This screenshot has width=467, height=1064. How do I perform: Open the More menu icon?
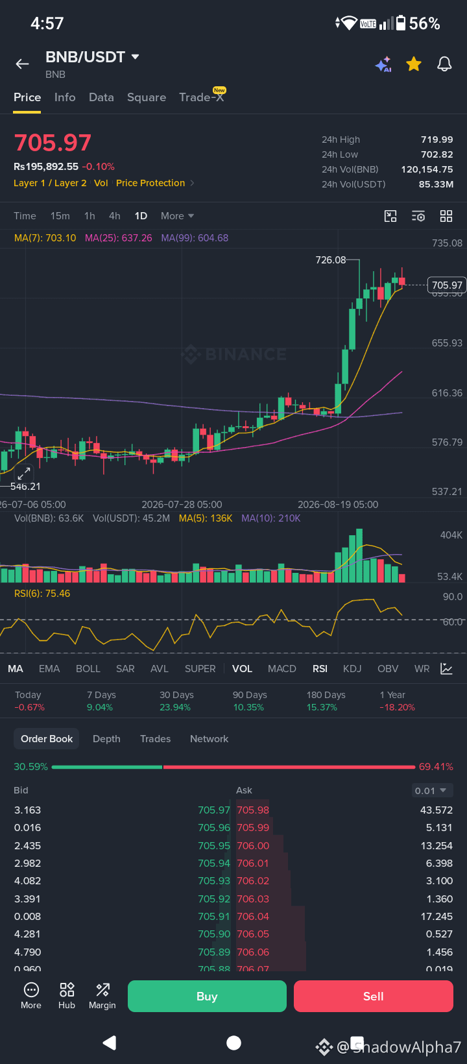(x=31, y=996)
